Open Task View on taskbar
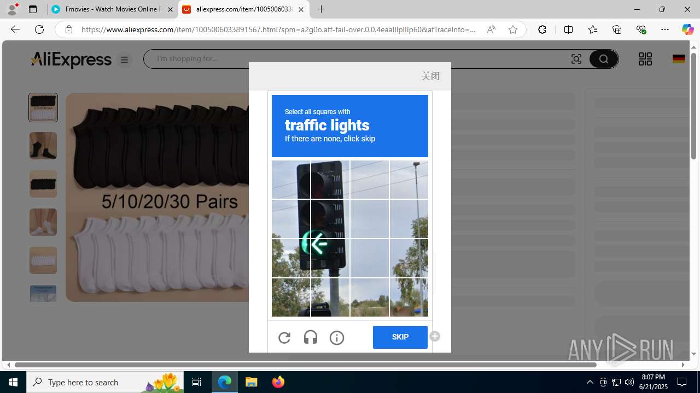Screen dimensions: 700x393 (x=197, y=382)
